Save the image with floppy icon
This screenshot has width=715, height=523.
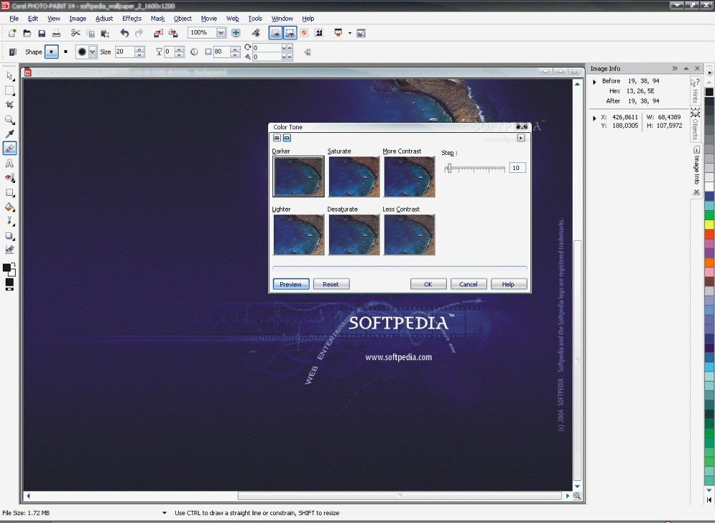coord(41,33)
